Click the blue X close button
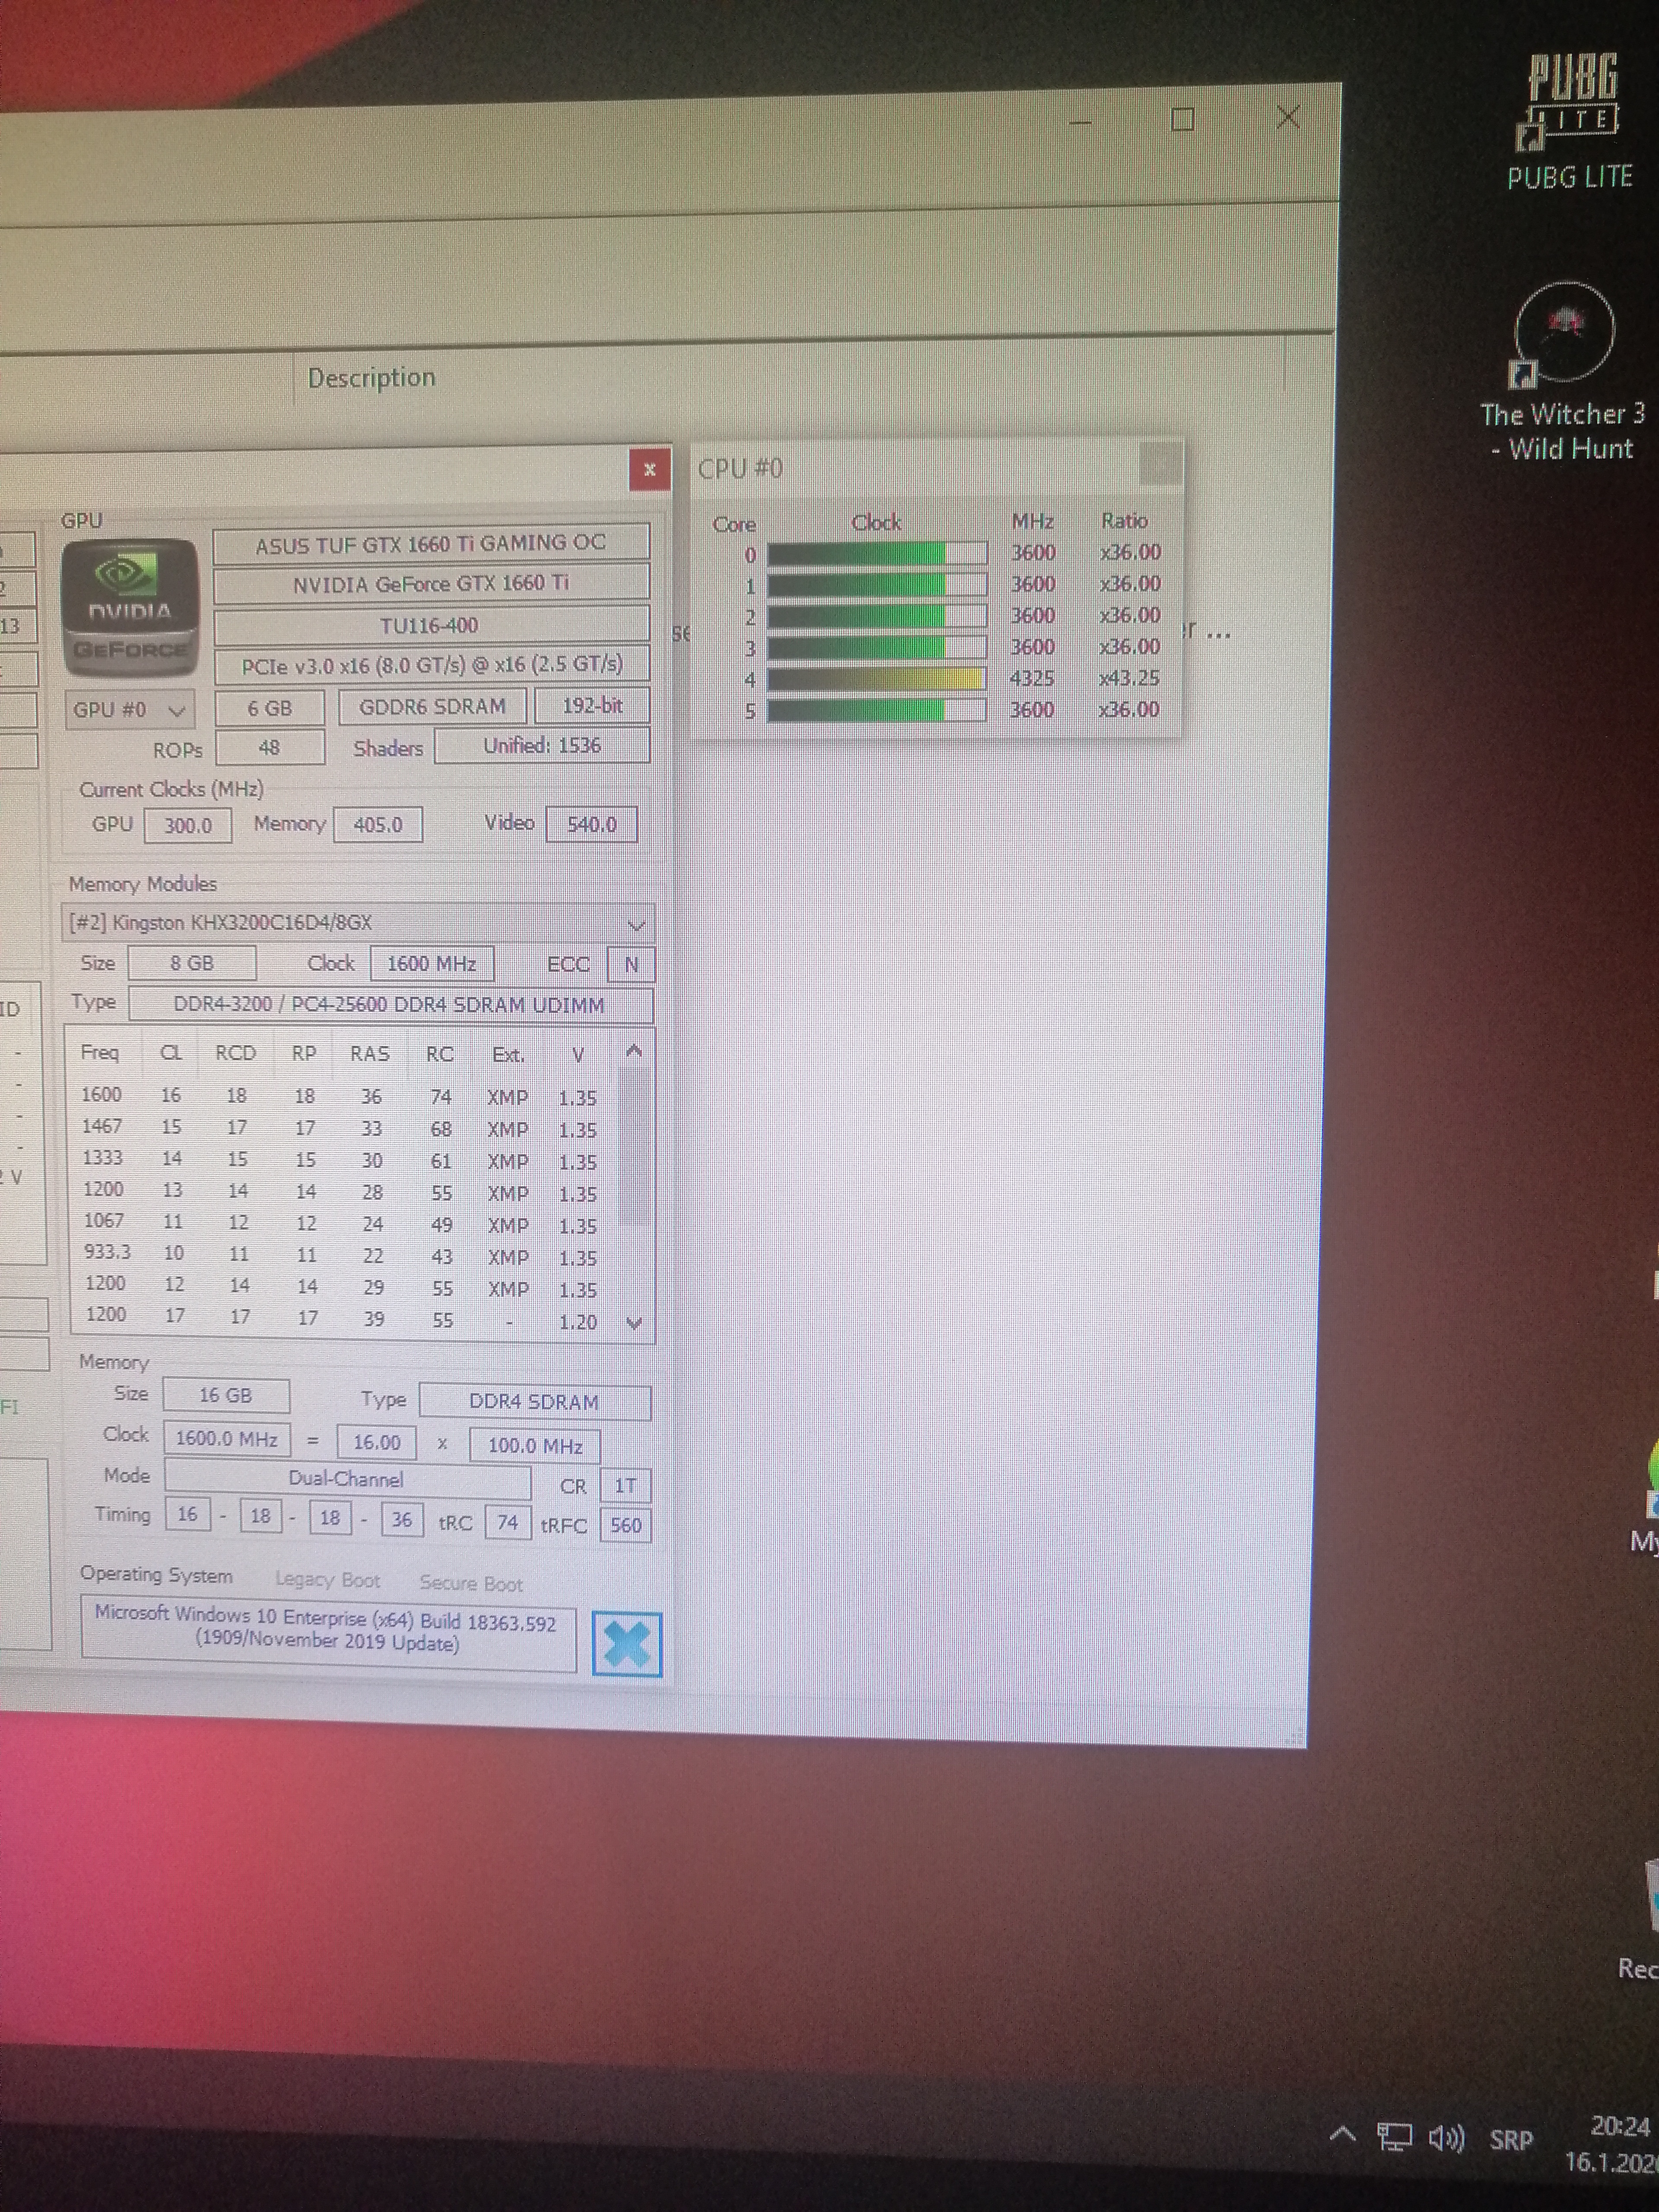Screen dimensions: 1659x2212 click(x=627, y=1643)
